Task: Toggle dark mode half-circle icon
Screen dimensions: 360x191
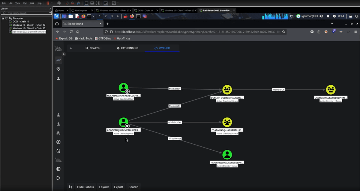Action: pos(58,169)
